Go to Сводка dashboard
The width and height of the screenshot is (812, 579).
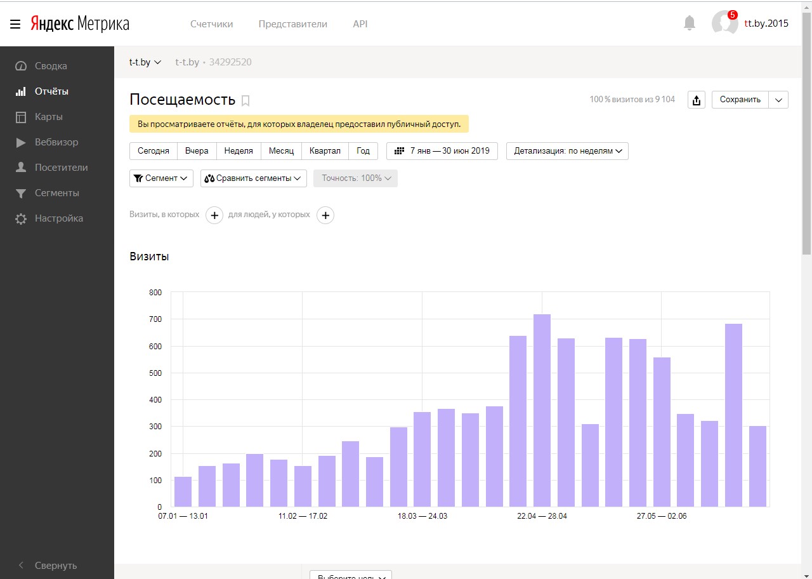(x=51, y=66)
